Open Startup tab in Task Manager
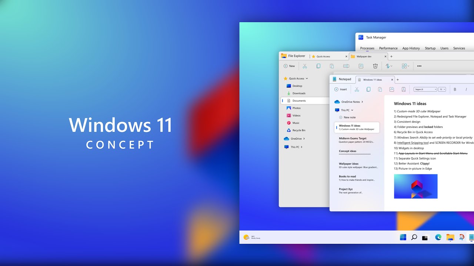 [430, 48]
